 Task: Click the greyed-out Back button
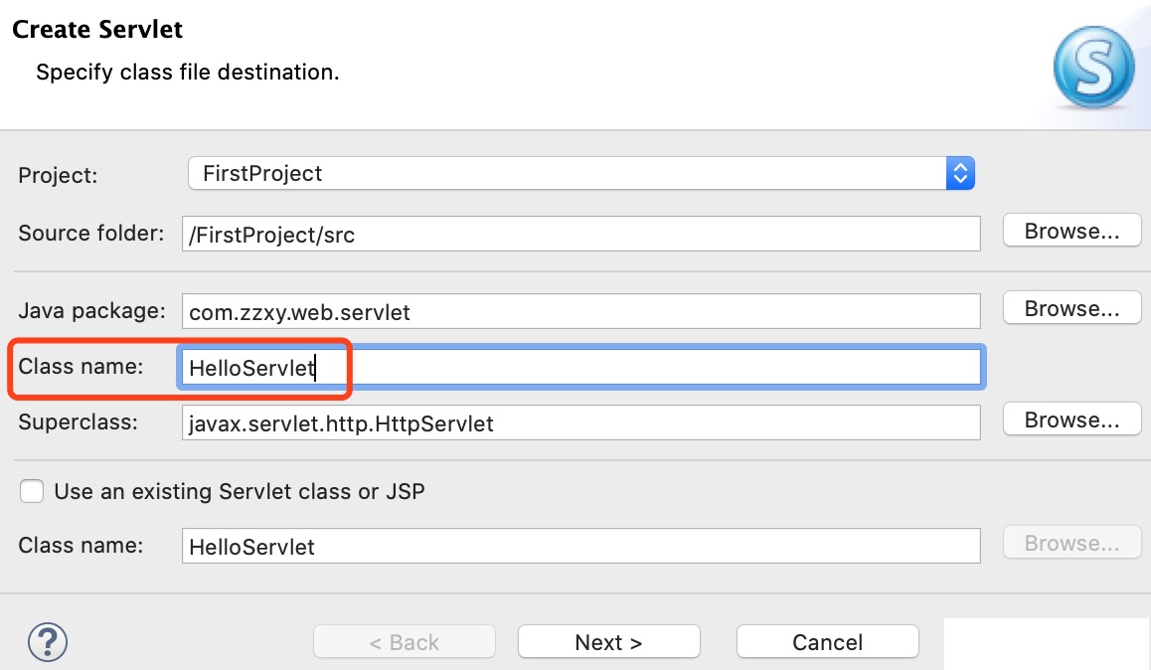[x=404, y=642]
